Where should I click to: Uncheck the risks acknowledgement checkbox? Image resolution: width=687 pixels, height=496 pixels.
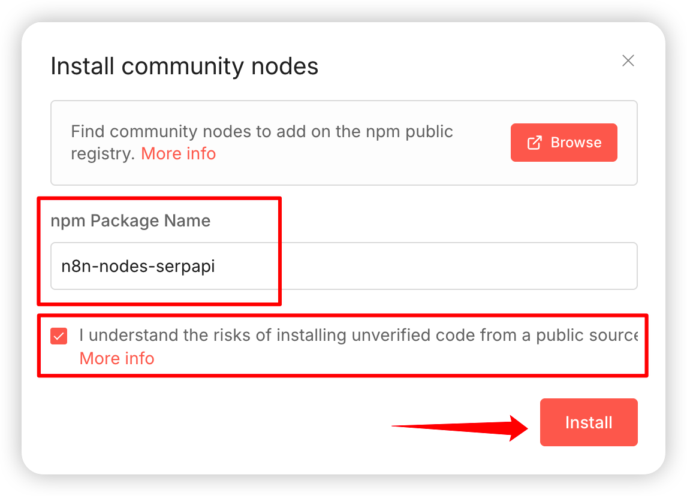59,336
